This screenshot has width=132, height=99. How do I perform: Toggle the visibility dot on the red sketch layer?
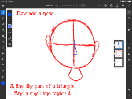click(x=115, y=54)
